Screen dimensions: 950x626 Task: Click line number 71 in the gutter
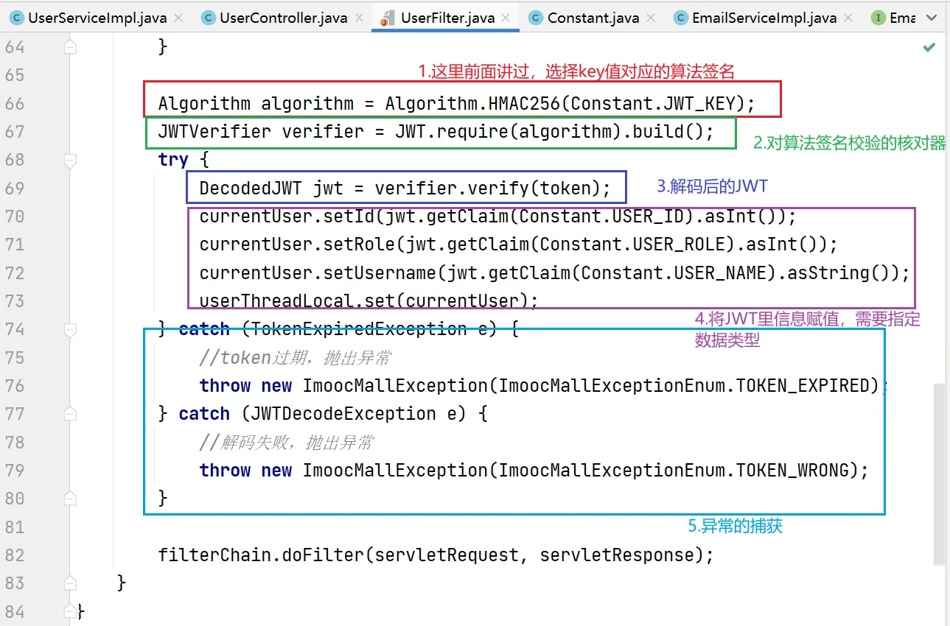15,245
